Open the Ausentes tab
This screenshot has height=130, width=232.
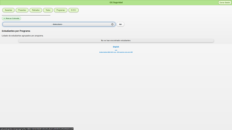click(8, 10)
